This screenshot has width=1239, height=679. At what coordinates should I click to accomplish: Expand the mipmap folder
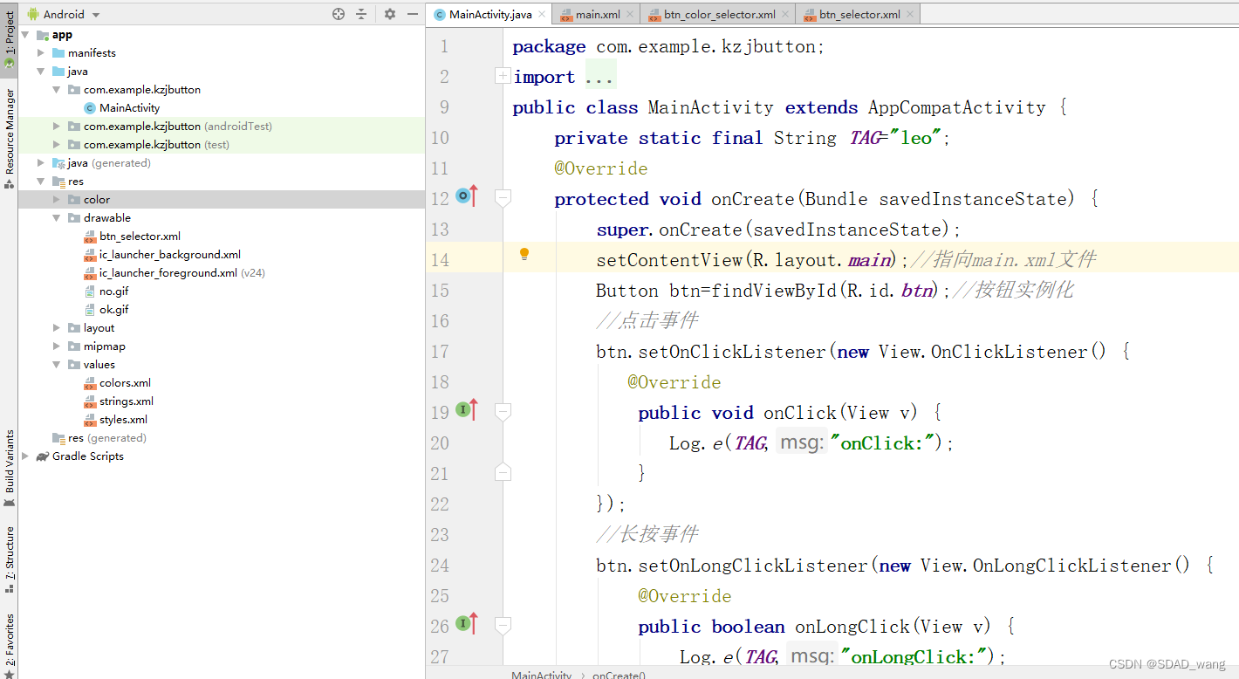(x=57, y=346)
